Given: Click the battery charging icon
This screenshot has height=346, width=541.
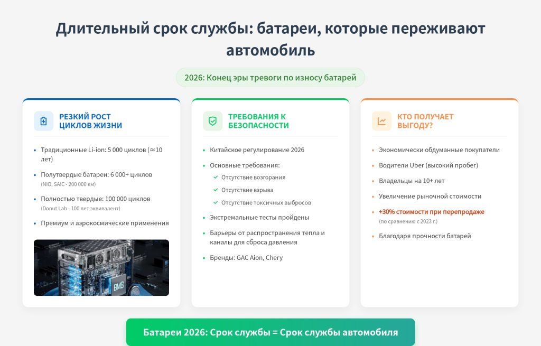Looking at the screenshot, I should (43, 121).
